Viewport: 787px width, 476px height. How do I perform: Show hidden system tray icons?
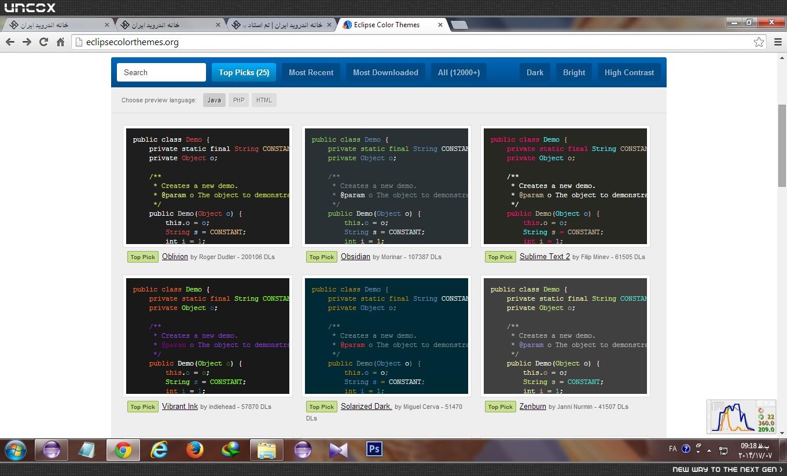point(709,450)
